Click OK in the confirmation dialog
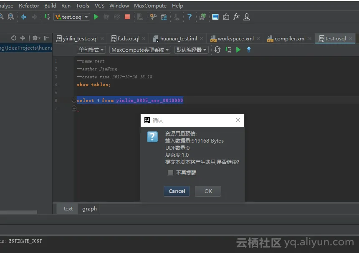Viewport: 359px width, 253px height. pyautogui.click(x=208, y=191)
